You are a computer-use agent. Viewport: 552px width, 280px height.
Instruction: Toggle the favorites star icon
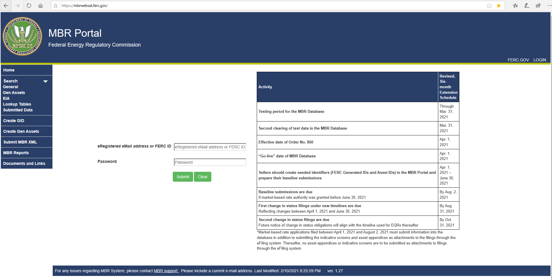(499, 5)
